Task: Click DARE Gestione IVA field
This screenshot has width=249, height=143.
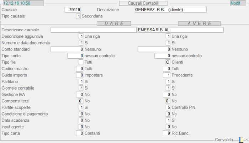Action: click(x=79, y=95)
